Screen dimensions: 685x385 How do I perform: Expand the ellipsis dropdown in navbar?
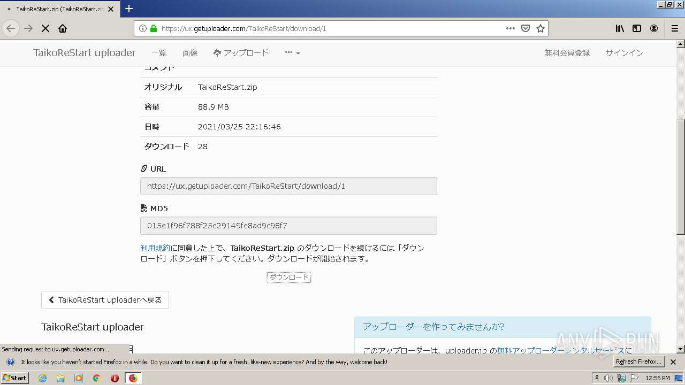coord(292,53)
